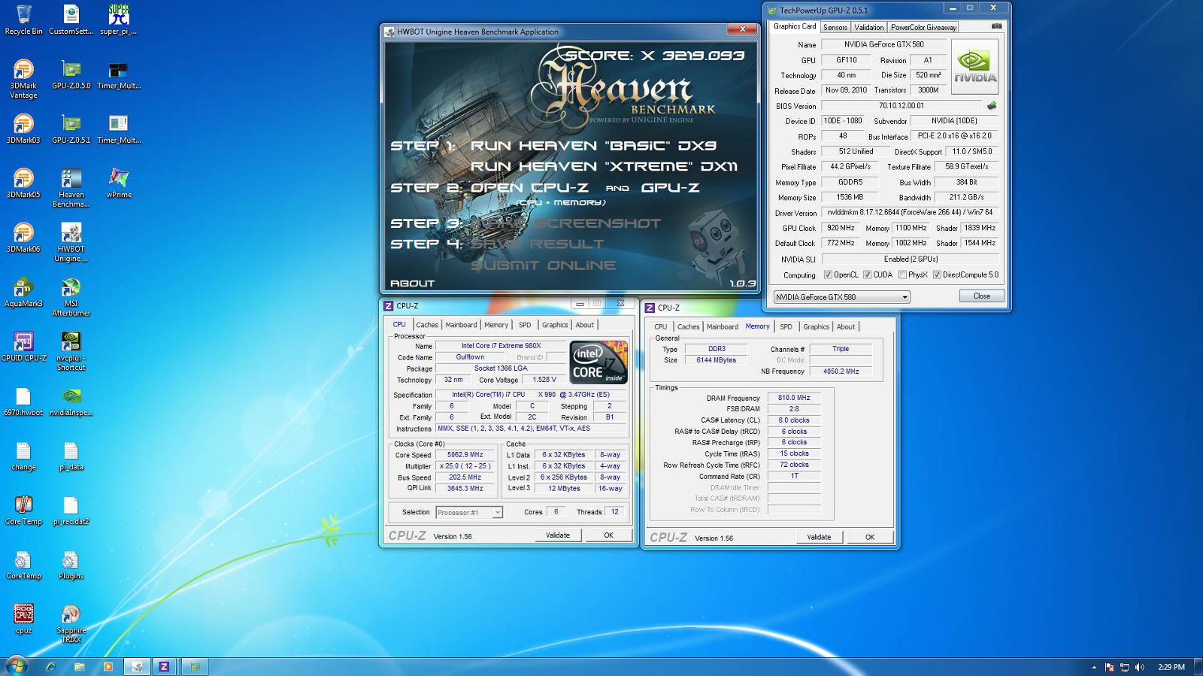Viewport: 1203px width, 676px height.
Task: Click the clock showing 2:29 PM
Action: (x=1171, y=667)
